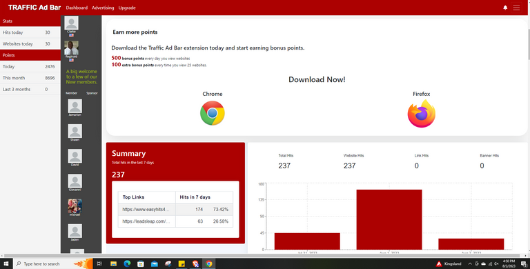Open the Dashboard menu item
530x269 pixels.
pyautogui.click(x=77, y=8)
